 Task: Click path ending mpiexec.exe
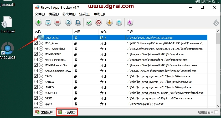point(157,60)
